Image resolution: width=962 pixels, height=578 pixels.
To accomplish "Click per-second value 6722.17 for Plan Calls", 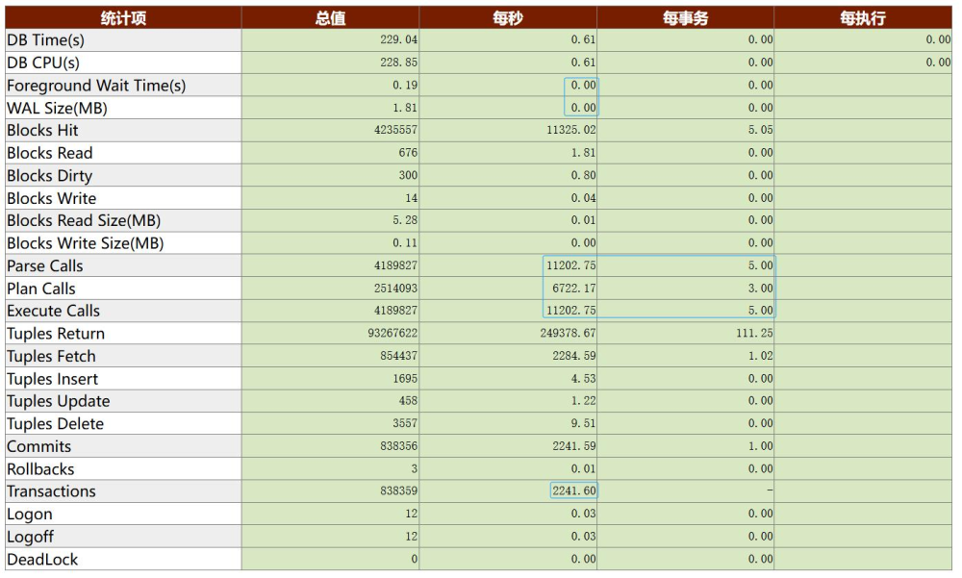I will [574, 289].
